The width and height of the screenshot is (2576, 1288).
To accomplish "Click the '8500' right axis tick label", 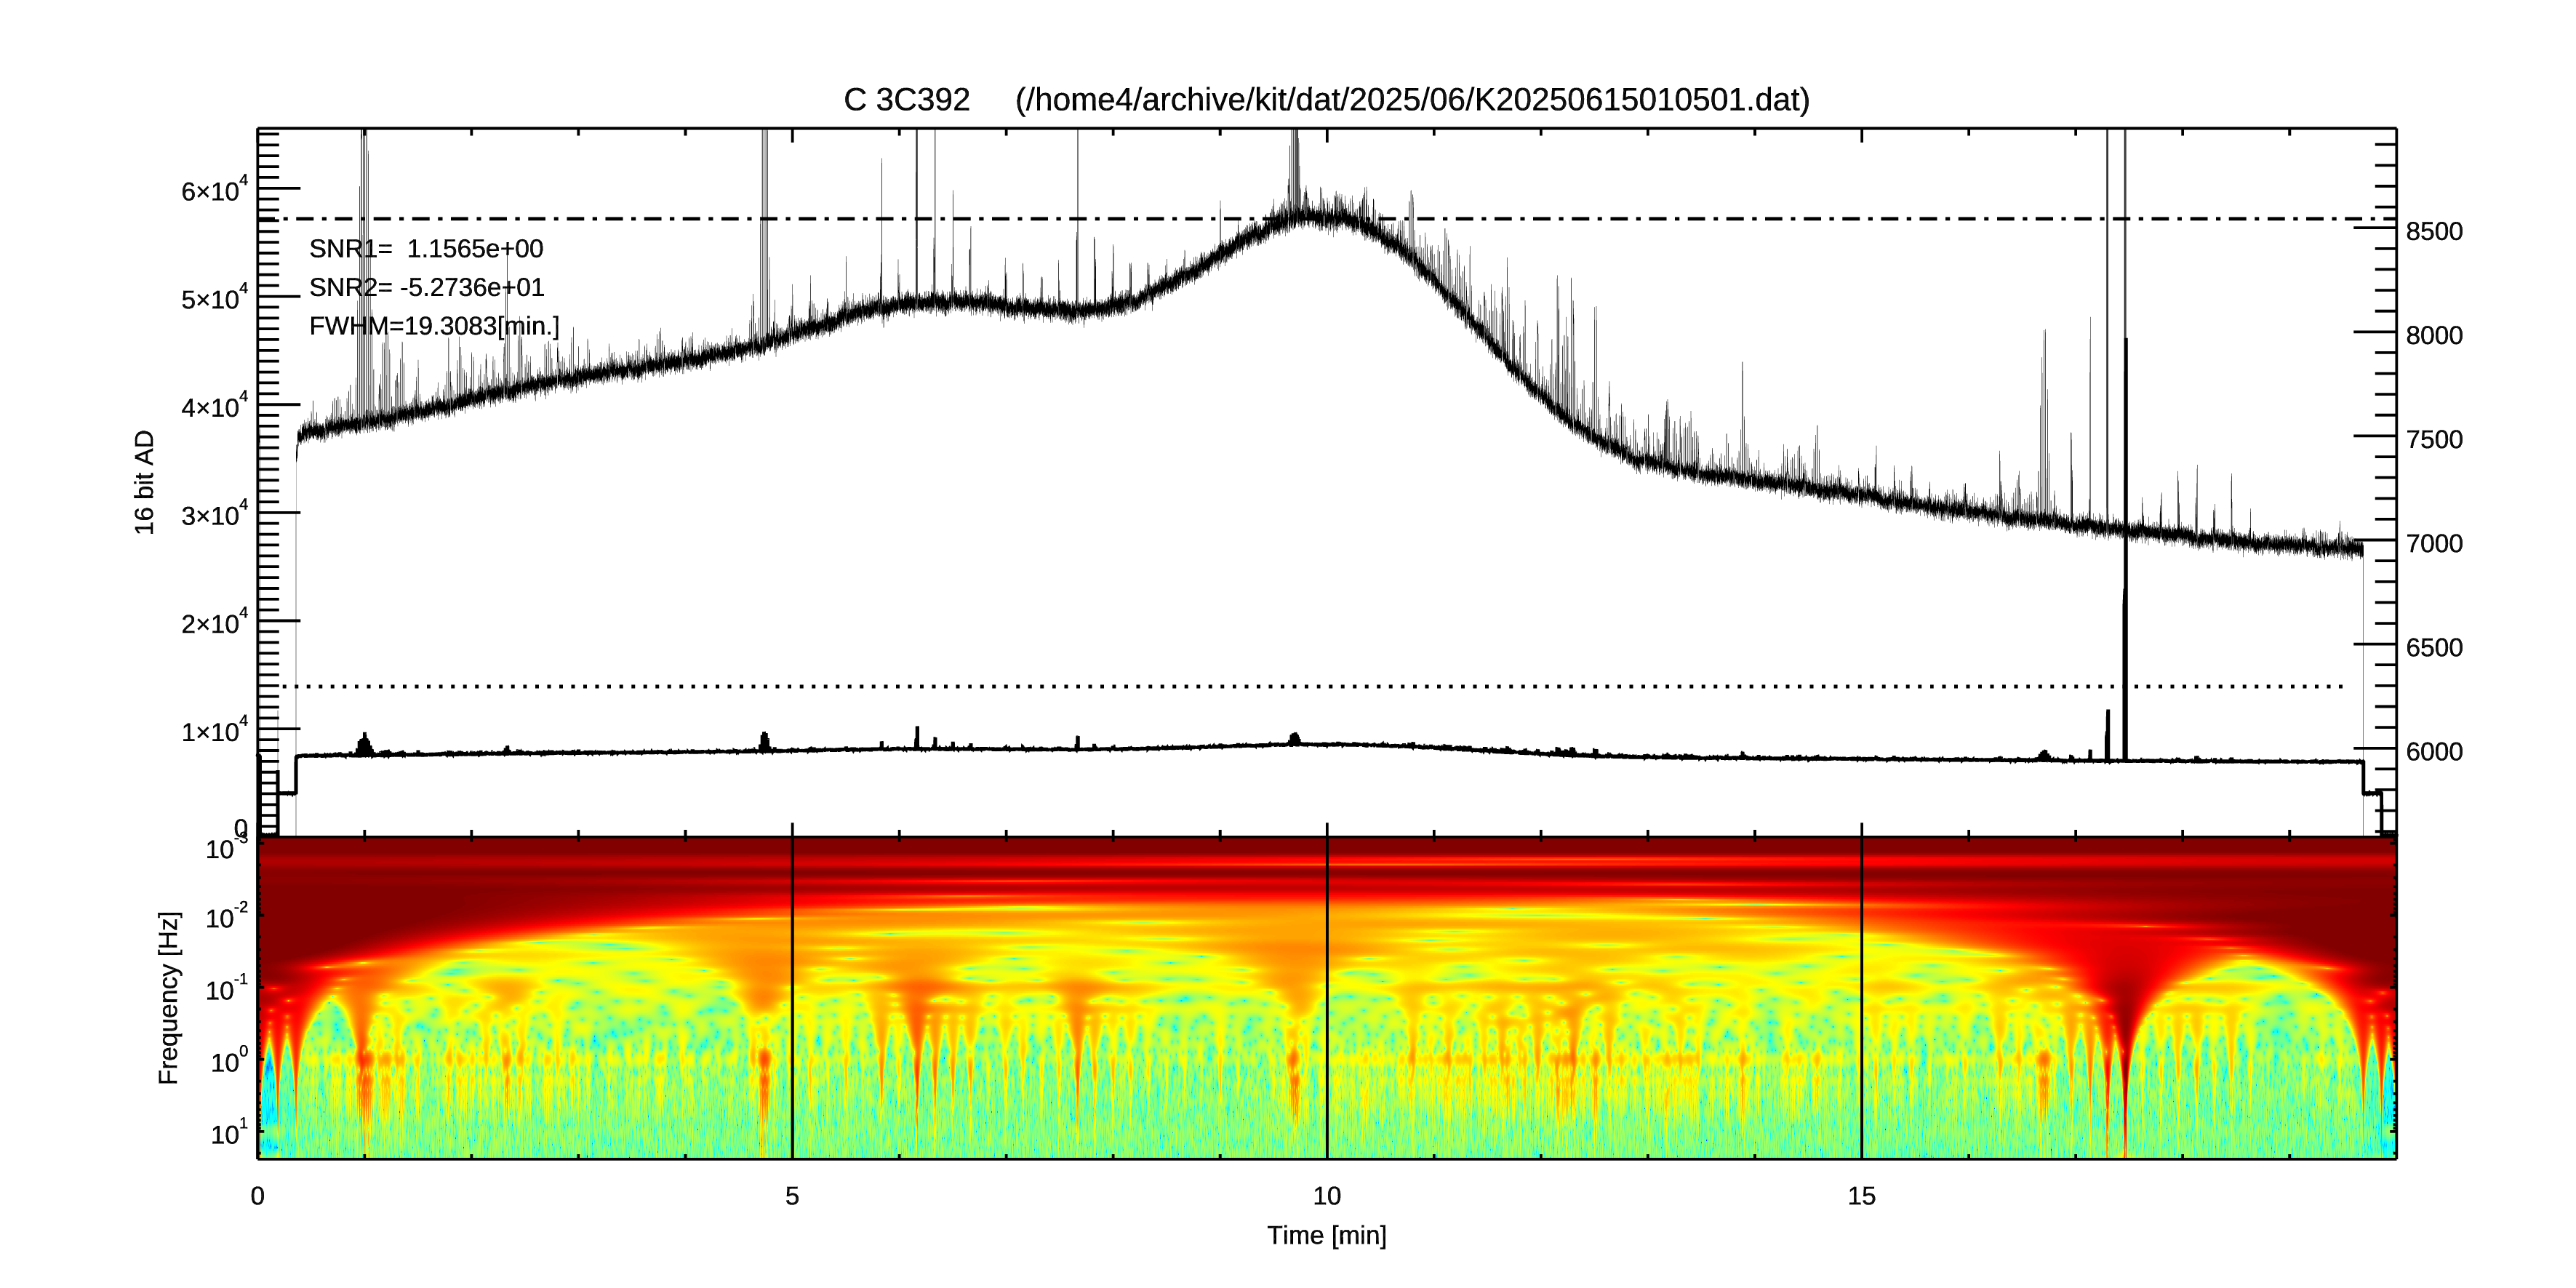I will click(x=2434, y=232).
